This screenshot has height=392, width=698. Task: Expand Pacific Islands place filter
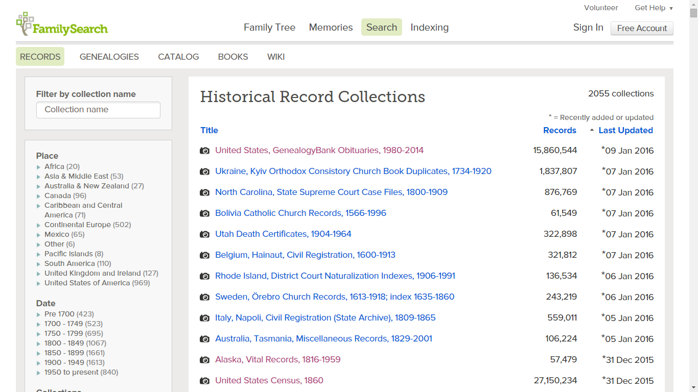pyautogui.click(x=38, y=254)
